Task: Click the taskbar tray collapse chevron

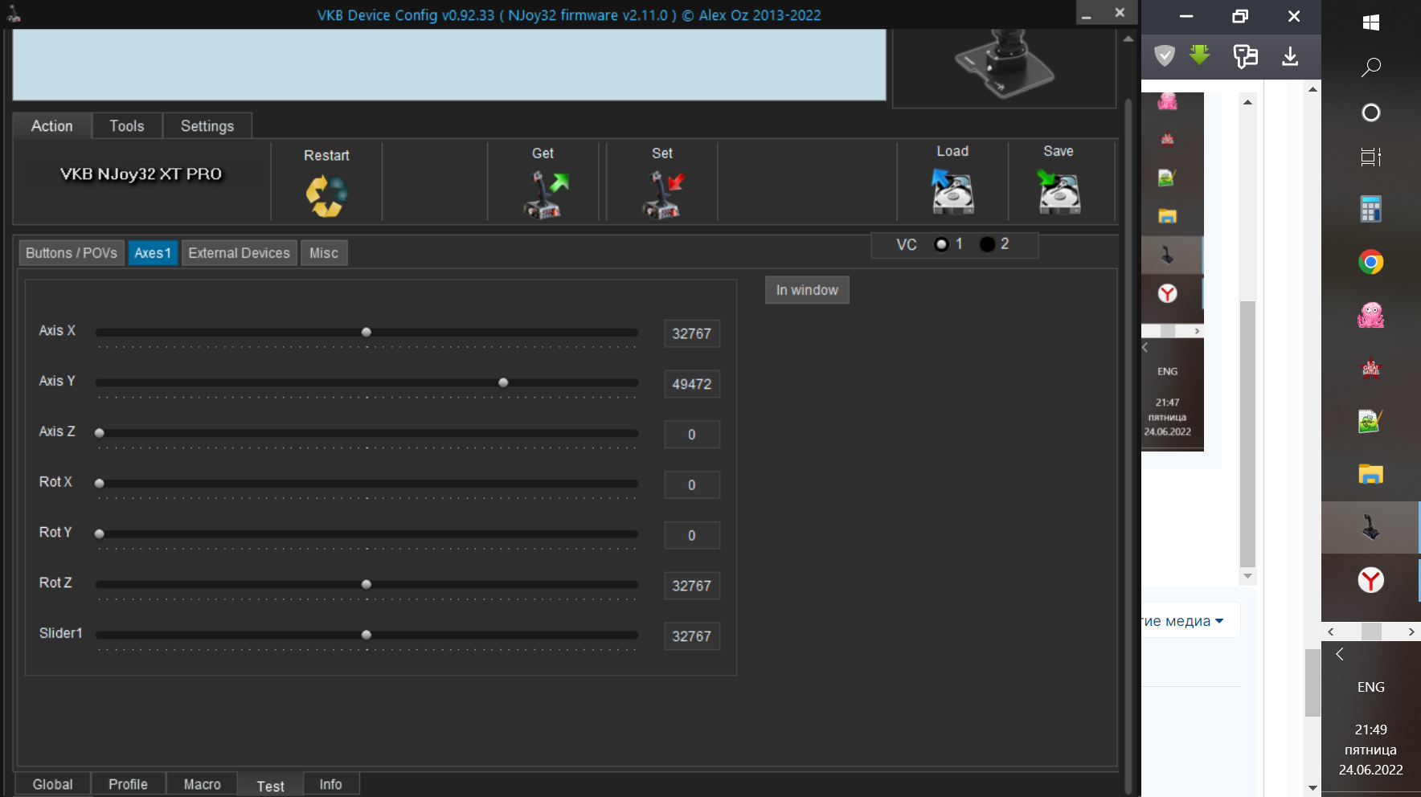Action: click(1340, 654)
